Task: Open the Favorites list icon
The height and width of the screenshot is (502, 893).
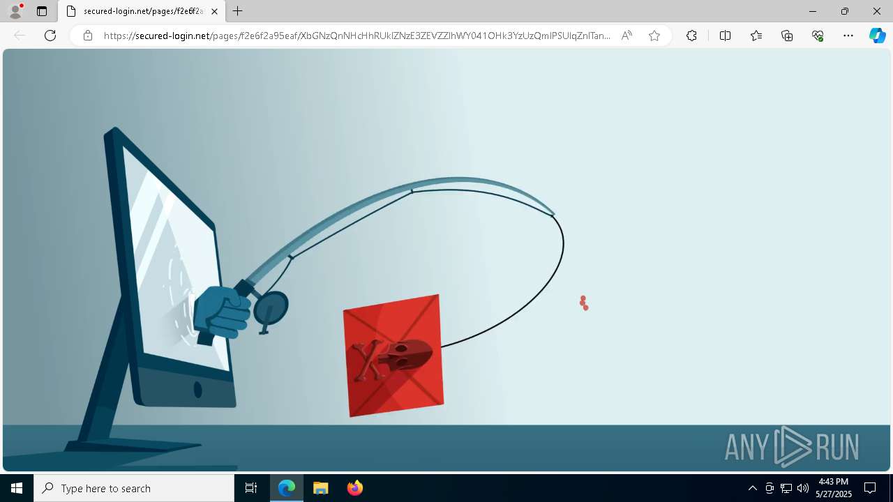Action: point(756,36)
